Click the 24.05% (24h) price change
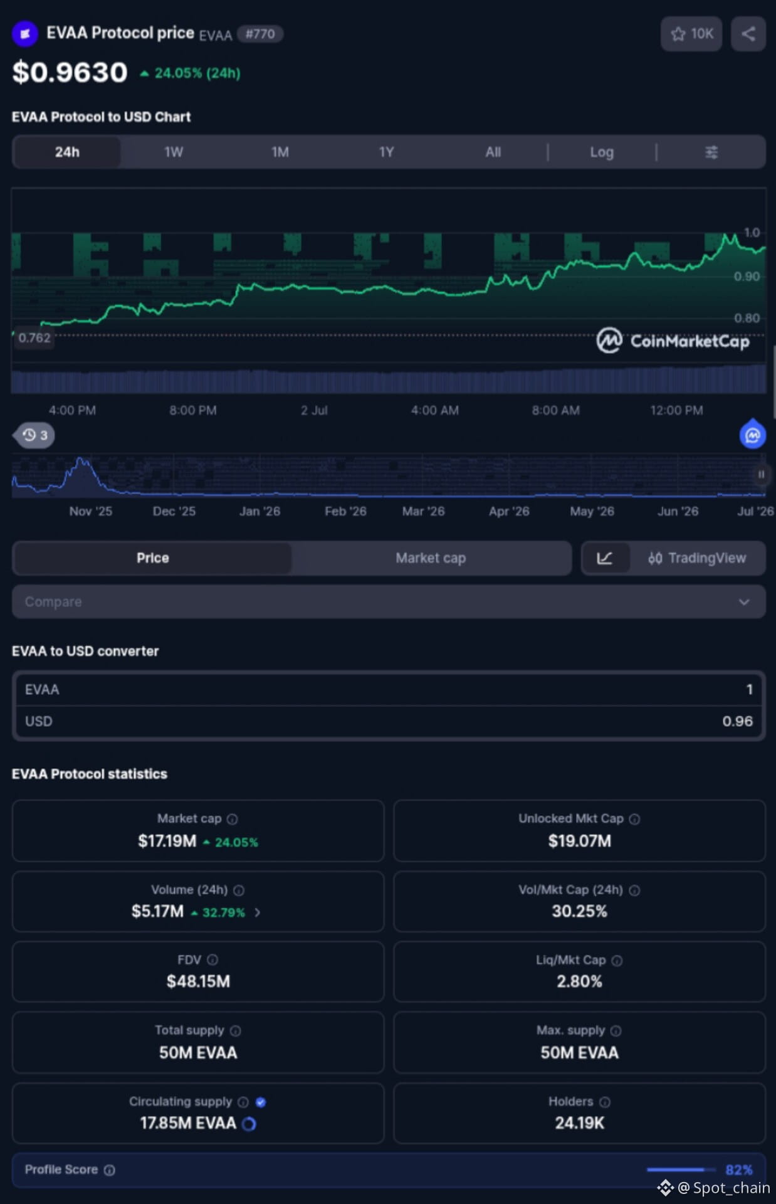Screen dimensions: 776x1204 click(x=191, y=73)
